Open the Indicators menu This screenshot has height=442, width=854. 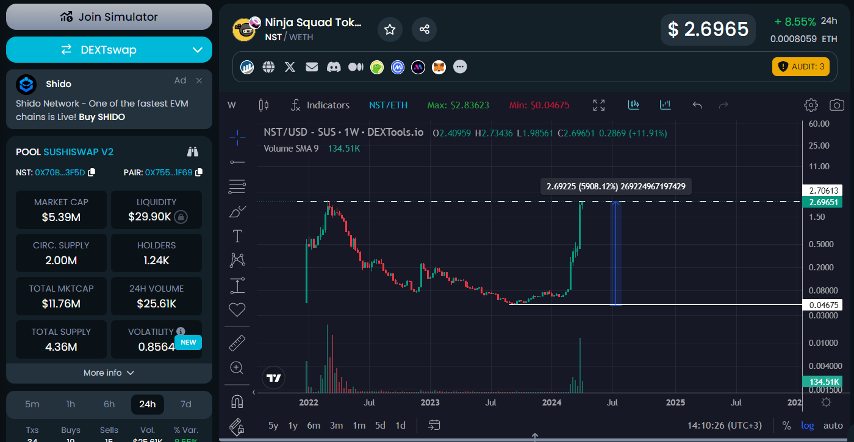[320, 105]
